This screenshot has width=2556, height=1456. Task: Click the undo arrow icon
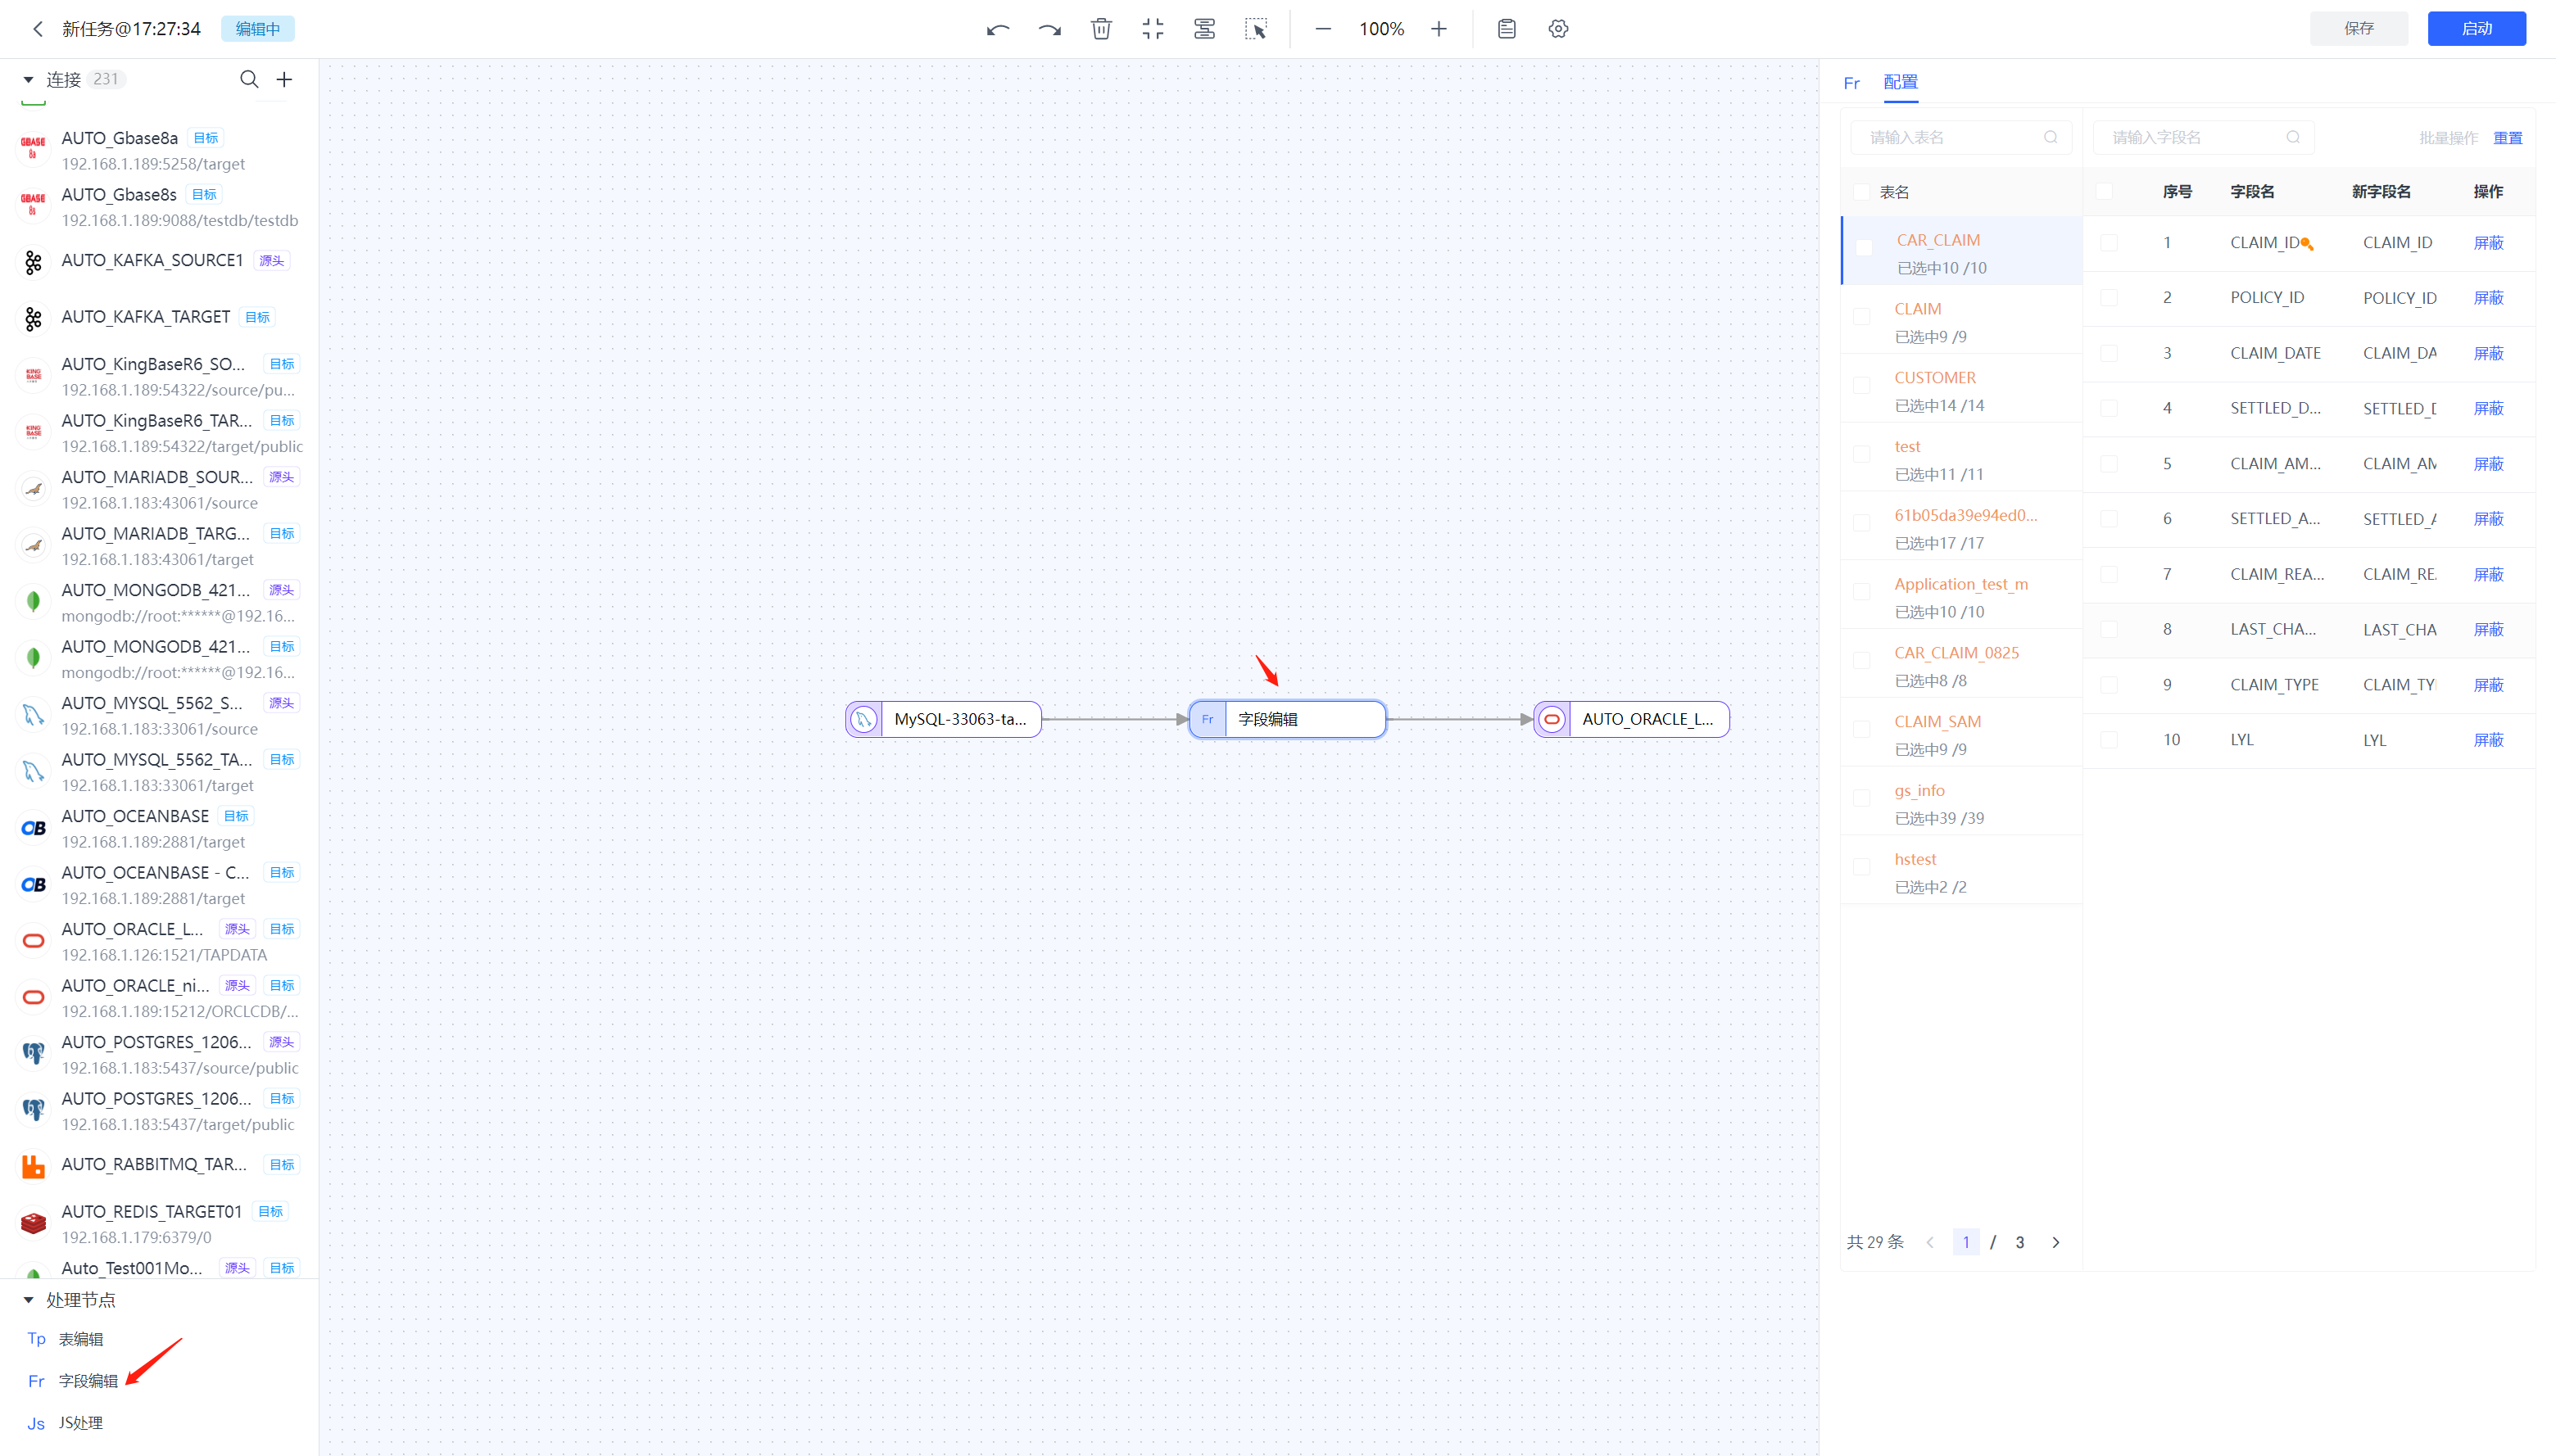997,29
